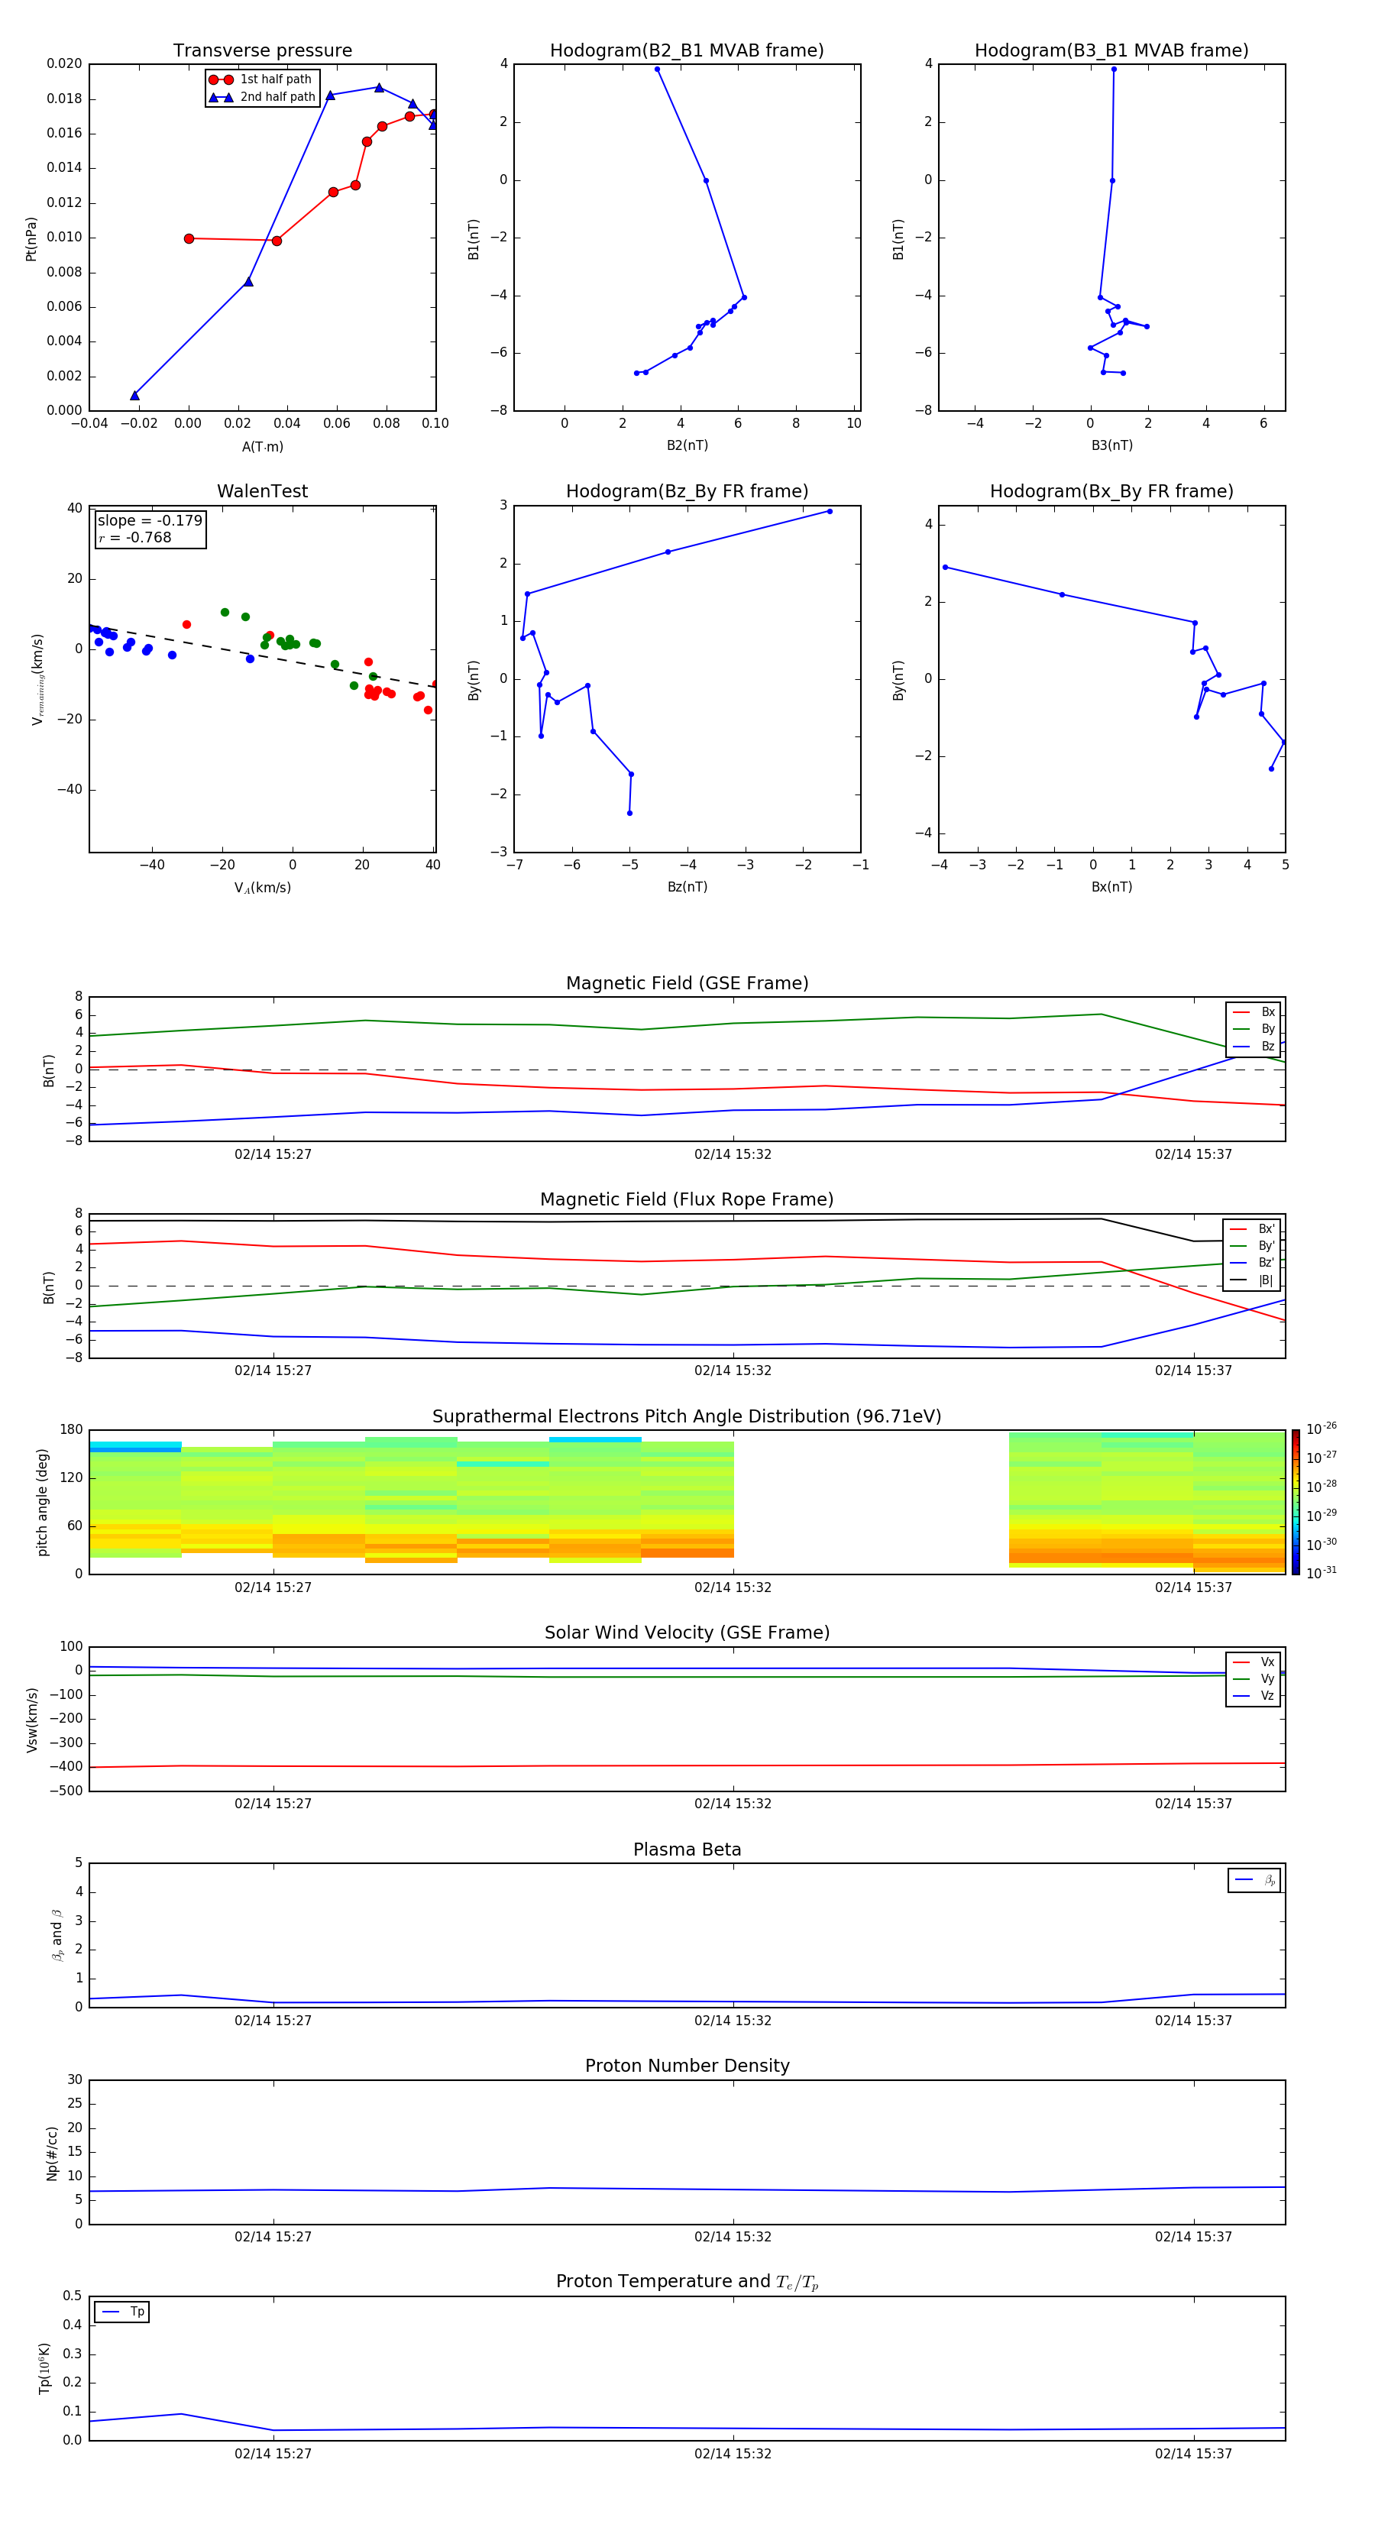Select the 'slope = -0.179' annotation
This screenshot has width=1375, height=2521.
click(x=150, y=521)
